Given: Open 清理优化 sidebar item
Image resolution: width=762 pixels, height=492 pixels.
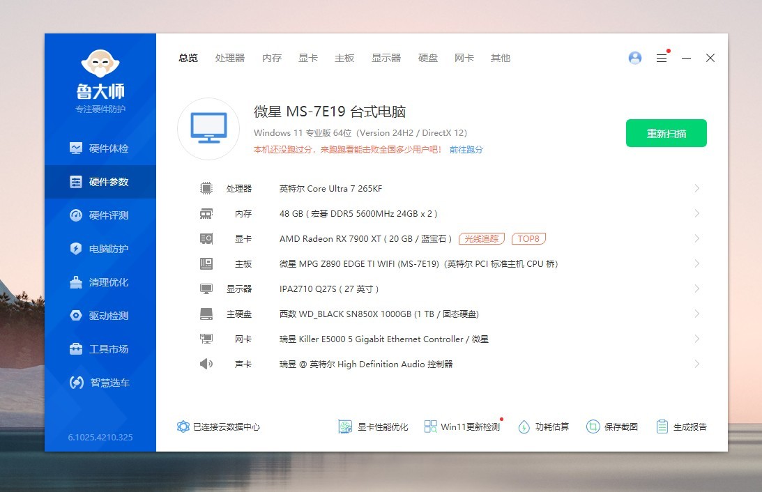Looking at the screenshot, I should 100,282.
